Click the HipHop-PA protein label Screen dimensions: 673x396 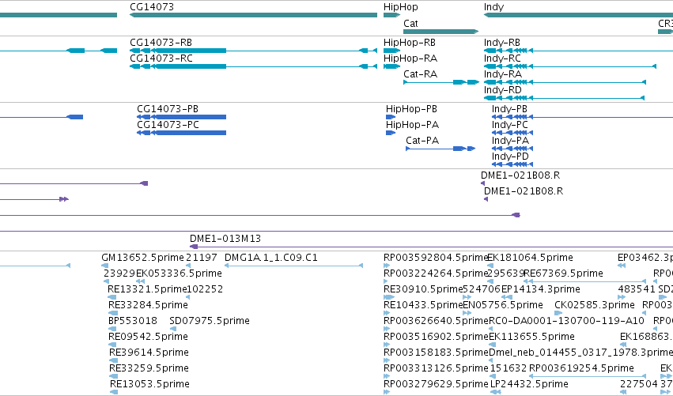412,125
